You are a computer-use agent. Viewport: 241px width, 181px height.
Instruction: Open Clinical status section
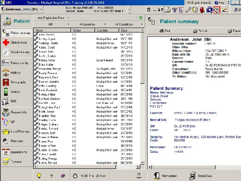17,42
